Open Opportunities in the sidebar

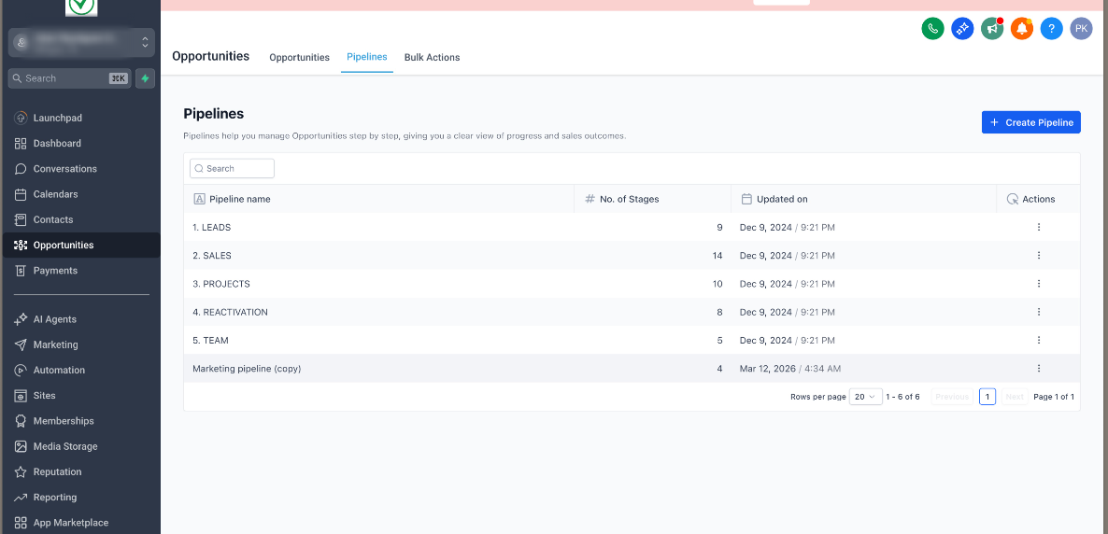pos(81,246)
